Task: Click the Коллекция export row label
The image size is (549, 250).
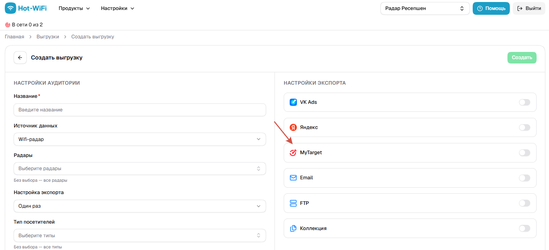Action: click(x=313, y=228)
